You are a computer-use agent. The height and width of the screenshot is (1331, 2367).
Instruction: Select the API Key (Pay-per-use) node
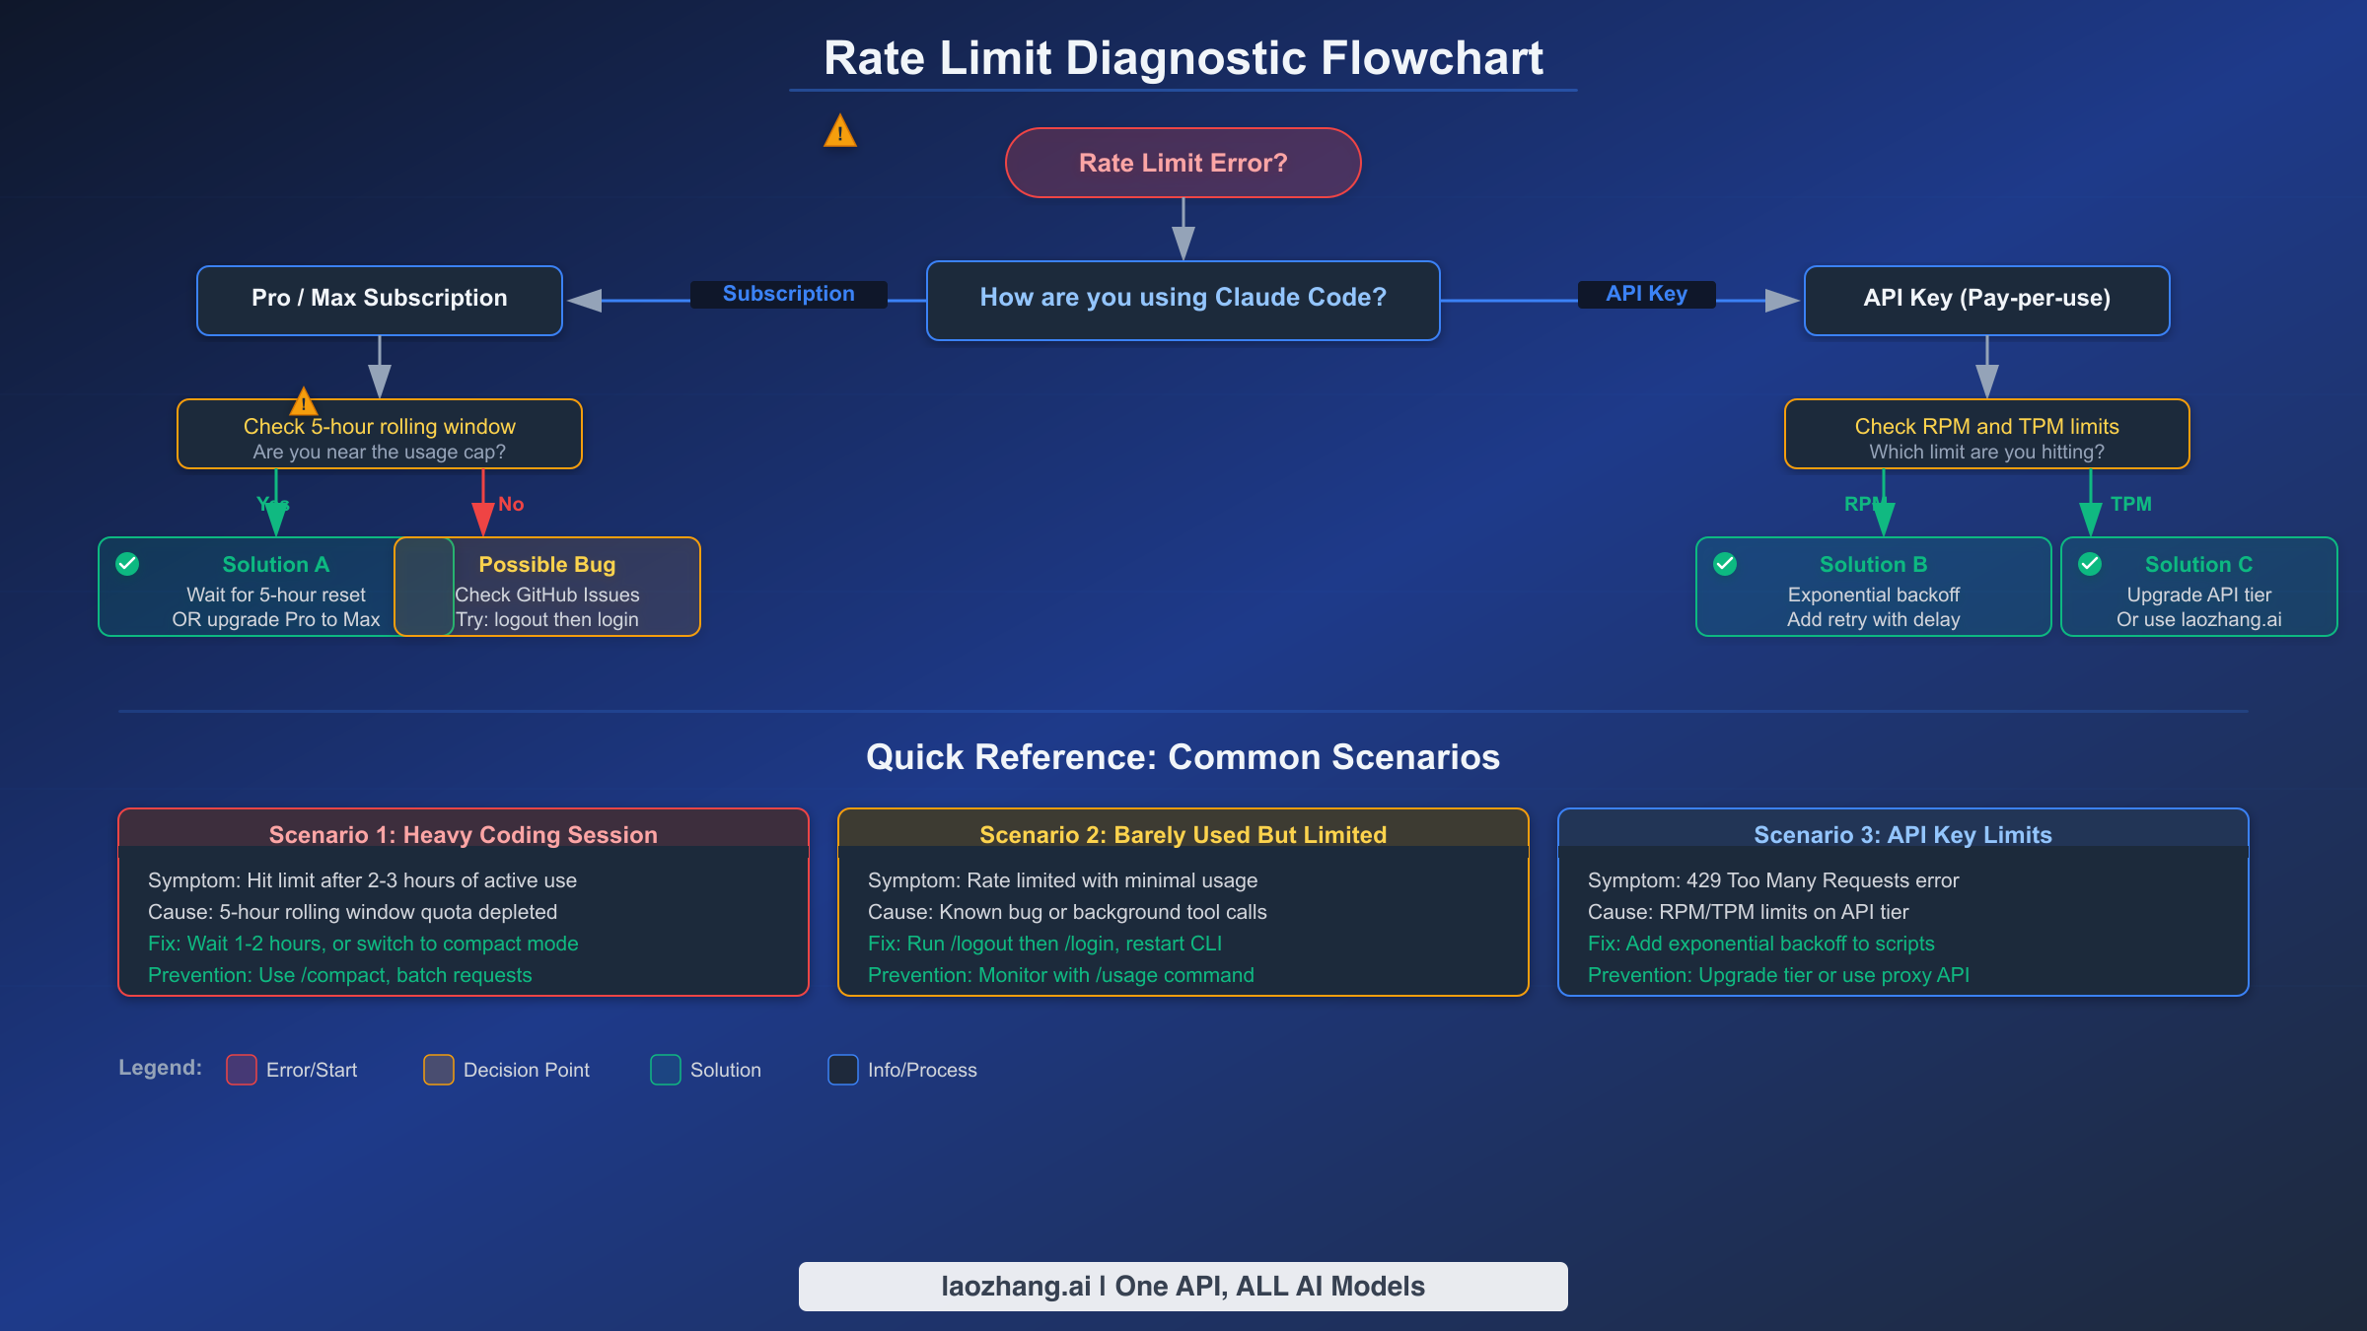tap(1985, 299)
